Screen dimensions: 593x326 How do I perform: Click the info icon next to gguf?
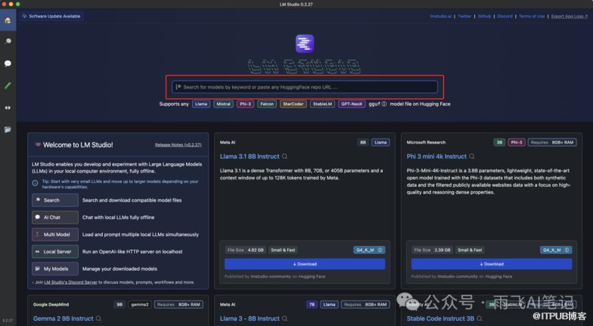tap(384, 104)
